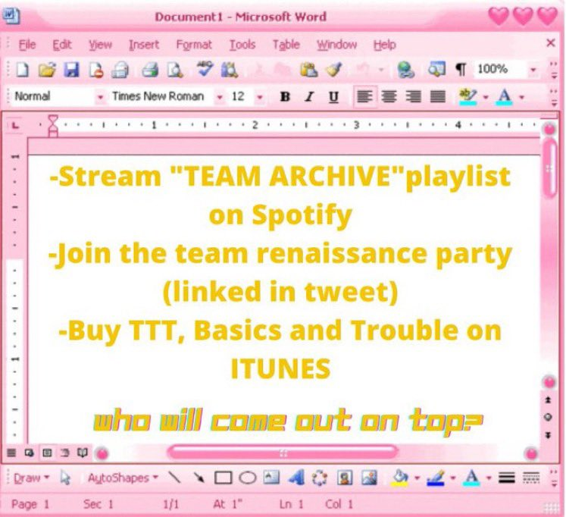Screen dimensions: 566x517
Task: Open the 100% zoom dropdown
Action: [x=533, y=69]
